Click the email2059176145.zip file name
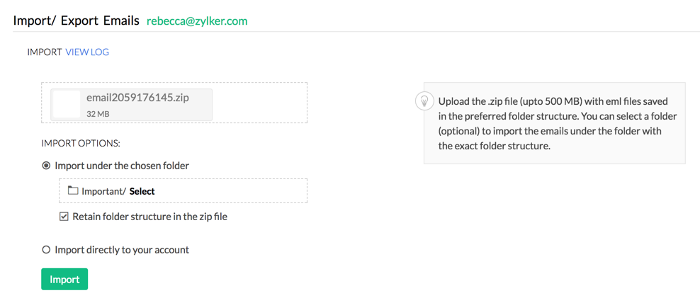This screenshot has width=700, height=298. click(x=138, y=98)
